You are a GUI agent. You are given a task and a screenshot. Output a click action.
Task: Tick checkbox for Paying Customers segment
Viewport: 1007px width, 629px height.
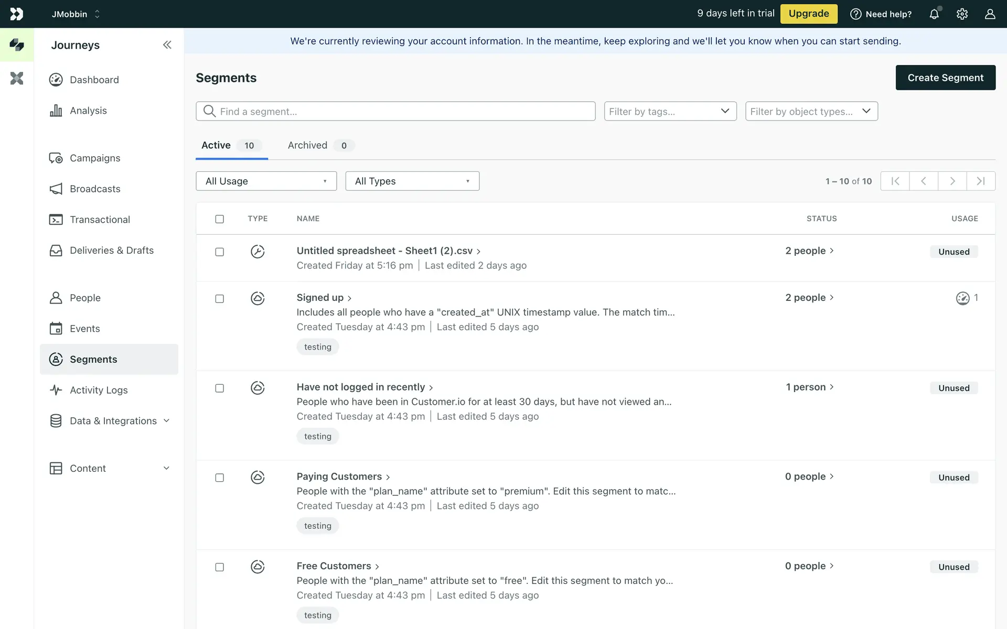pyautogui.click(x=220, y=478)
